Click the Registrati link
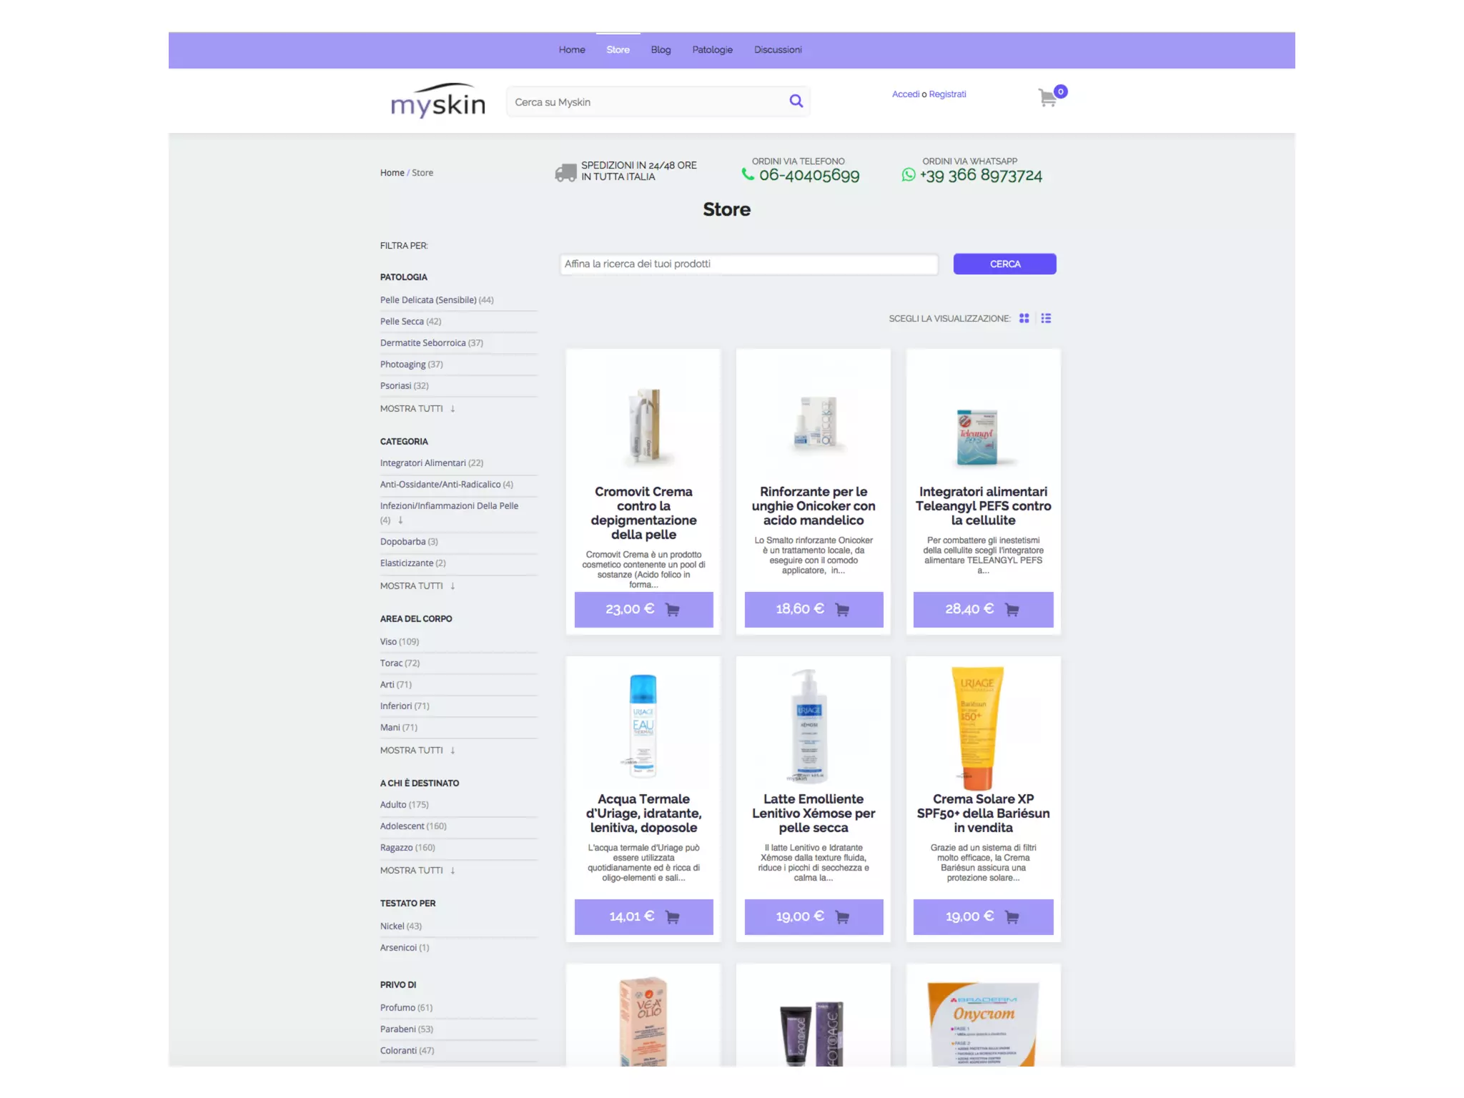 point(947,94)
